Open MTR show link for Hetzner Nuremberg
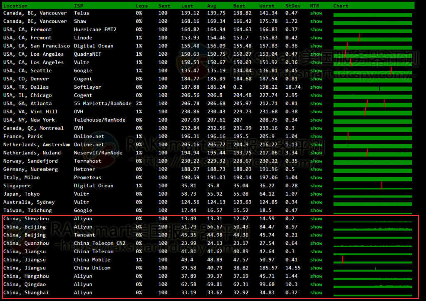 [316, 169]
